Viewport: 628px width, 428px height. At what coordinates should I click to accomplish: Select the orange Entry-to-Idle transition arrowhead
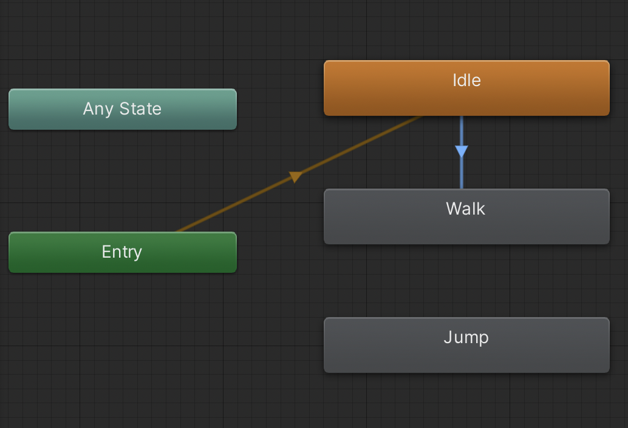click(x=295, y=176)
